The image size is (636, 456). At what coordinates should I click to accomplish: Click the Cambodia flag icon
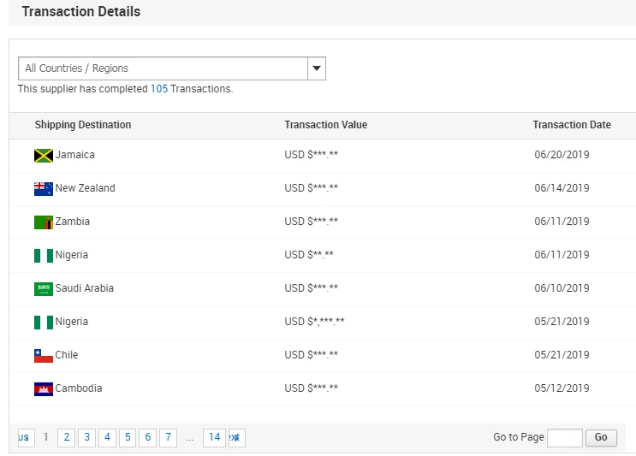tap(44, 389)
